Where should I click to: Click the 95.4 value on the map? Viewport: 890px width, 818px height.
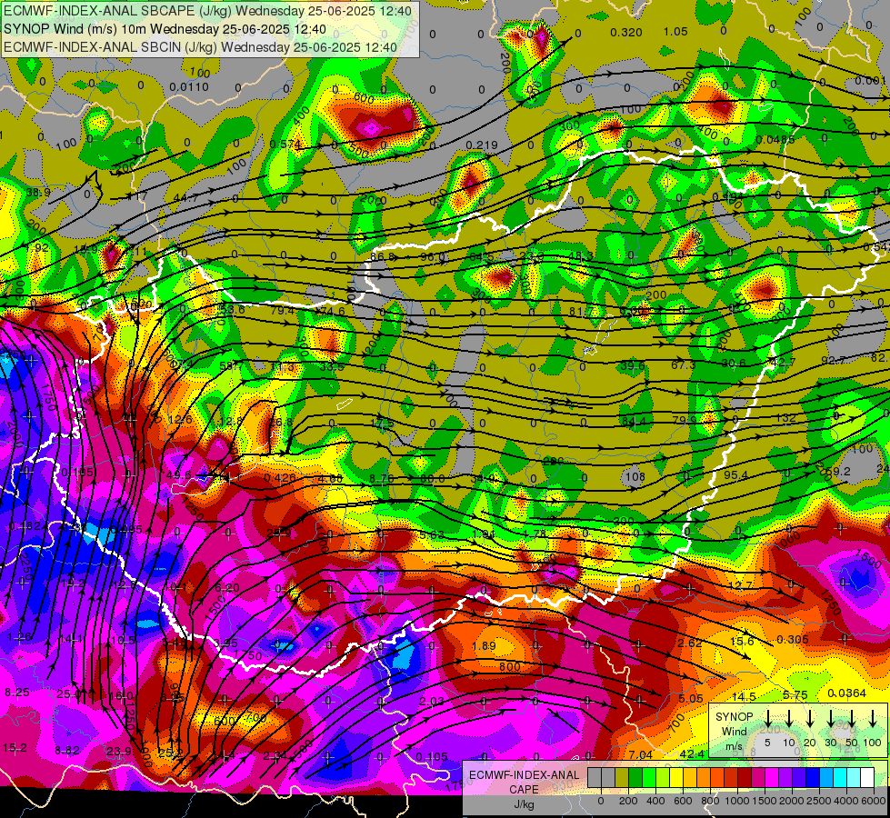[x=735, y=474]
